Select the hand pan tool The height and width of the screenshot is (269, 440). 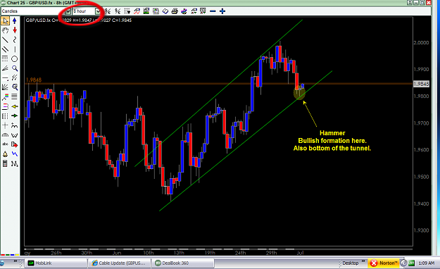point(5,30)
